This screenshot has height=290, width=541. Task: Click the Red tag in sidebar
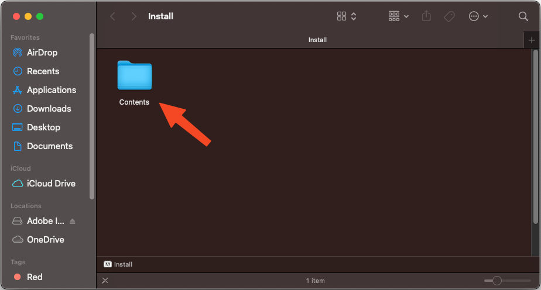pos(35,277)
